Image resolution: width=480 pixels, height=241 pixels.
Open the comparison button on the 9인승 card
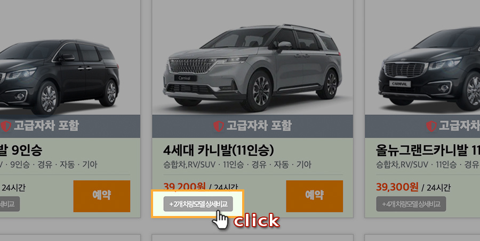pos(10,204)
